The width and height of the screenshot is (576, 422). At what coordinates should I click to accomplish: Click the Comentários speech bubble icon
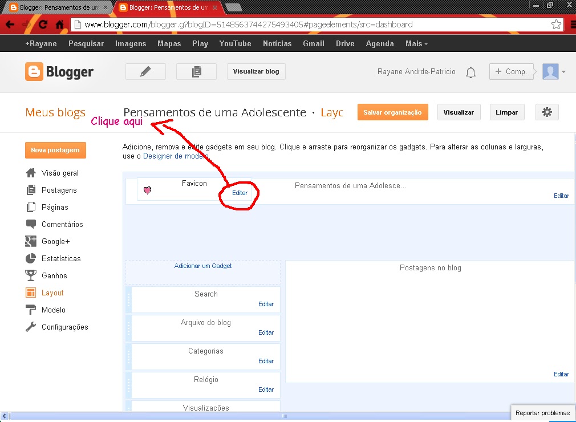click(x=31, y=224)
